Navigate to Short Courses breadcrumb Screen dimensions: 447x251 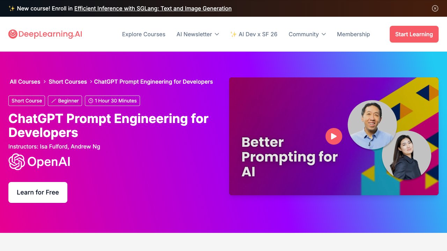click(x=68, y=82)
